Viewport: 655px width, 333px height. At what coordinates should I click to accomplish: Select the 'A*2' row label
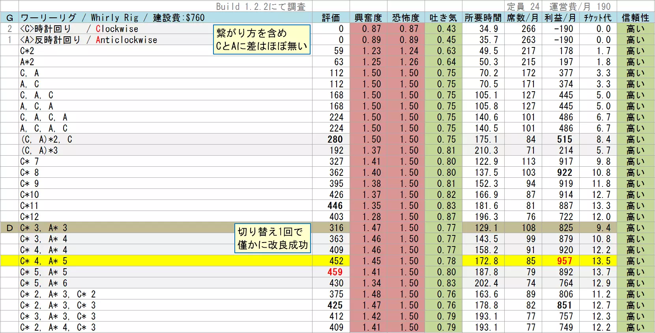27,62
